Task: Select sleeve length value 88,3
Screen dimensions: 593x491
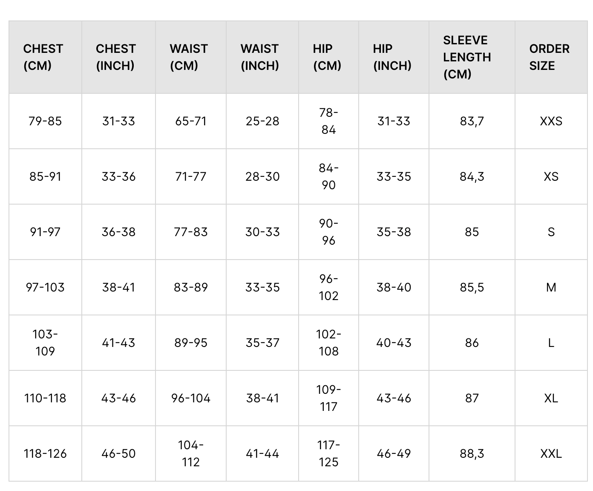Action: point(472,453)
